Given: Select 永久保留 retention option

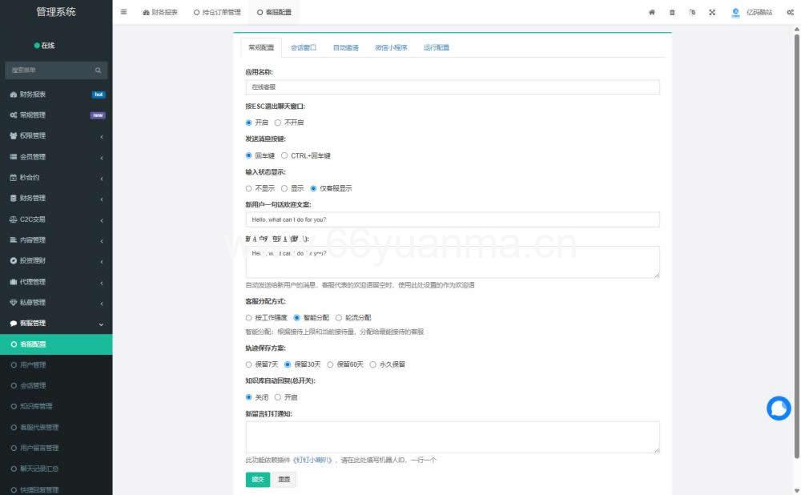Looking at the screenshot, I should pos(373,364).
